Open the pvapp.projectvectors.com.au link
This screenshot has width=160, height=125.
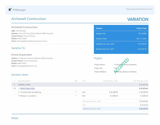click(139, 9)
